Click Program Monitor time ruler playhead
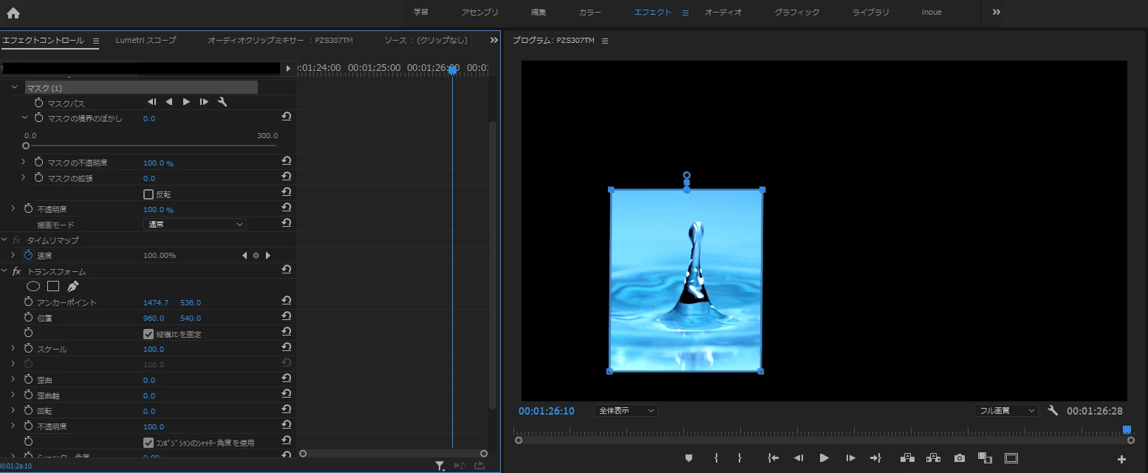 coord(1127,429)
